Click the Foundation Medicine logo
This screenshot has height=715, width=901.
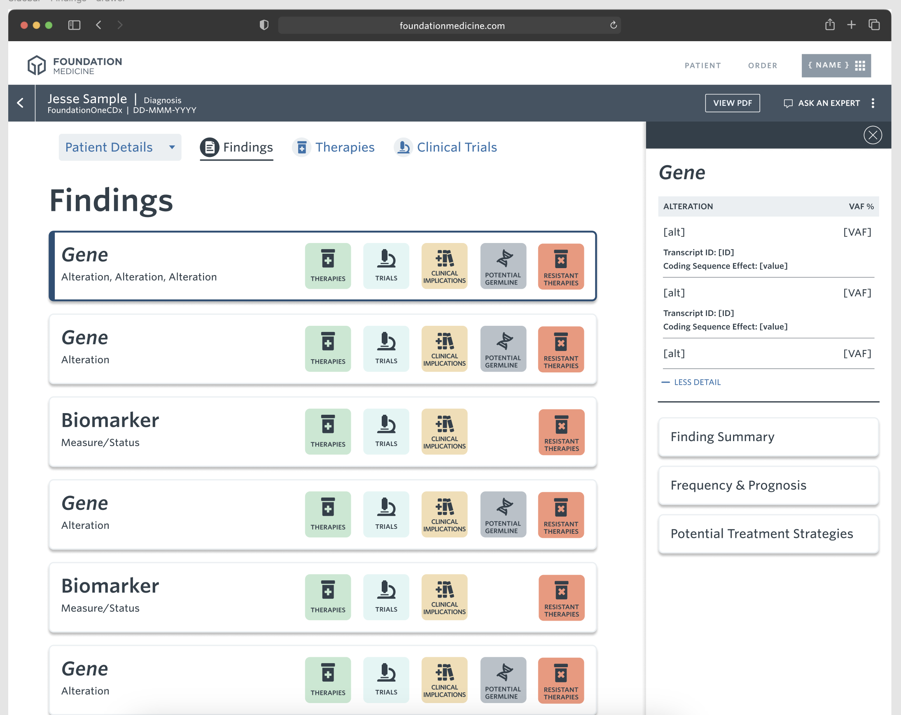pos(75,65)
